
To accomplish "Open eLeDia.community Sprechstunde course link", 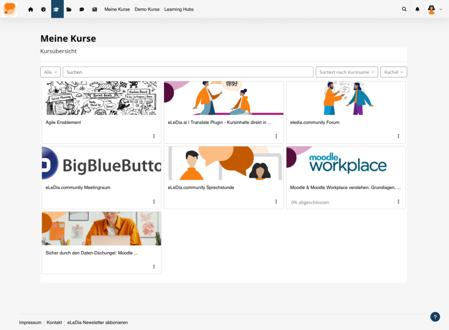I will point(201,187).
